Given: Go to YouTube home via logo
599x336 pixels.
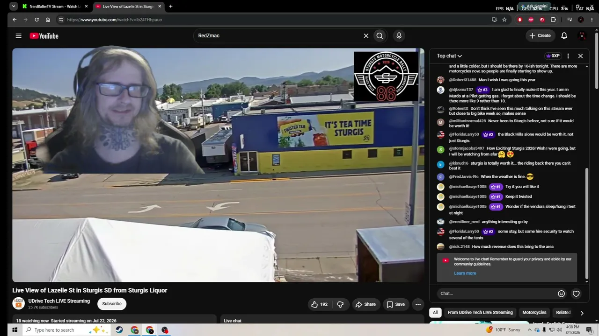Looking at the screenshot, I should coord(44,36).
